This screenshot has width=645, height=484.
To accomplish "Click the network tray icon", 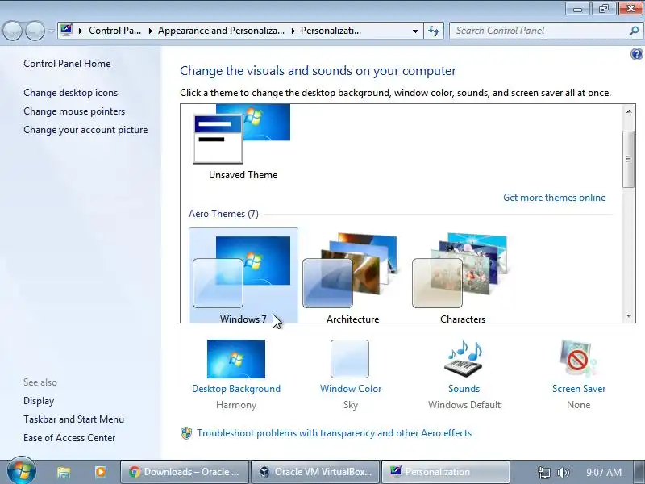I will coord(543,473).
